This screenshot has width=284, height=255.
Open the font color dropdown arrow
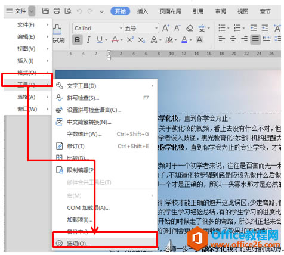(x=191, y=40)
